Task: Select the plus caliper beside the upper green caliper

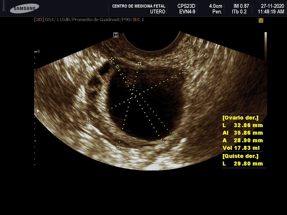Action: (112, 59)
